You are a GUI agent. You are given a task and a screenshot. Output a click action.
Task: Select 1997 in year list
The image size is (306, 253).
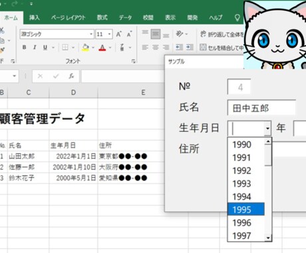pyautogui.click(x=246, y=236)
